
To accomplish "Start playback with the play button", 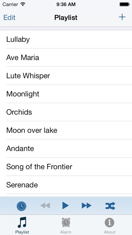I will click(66, 205).
